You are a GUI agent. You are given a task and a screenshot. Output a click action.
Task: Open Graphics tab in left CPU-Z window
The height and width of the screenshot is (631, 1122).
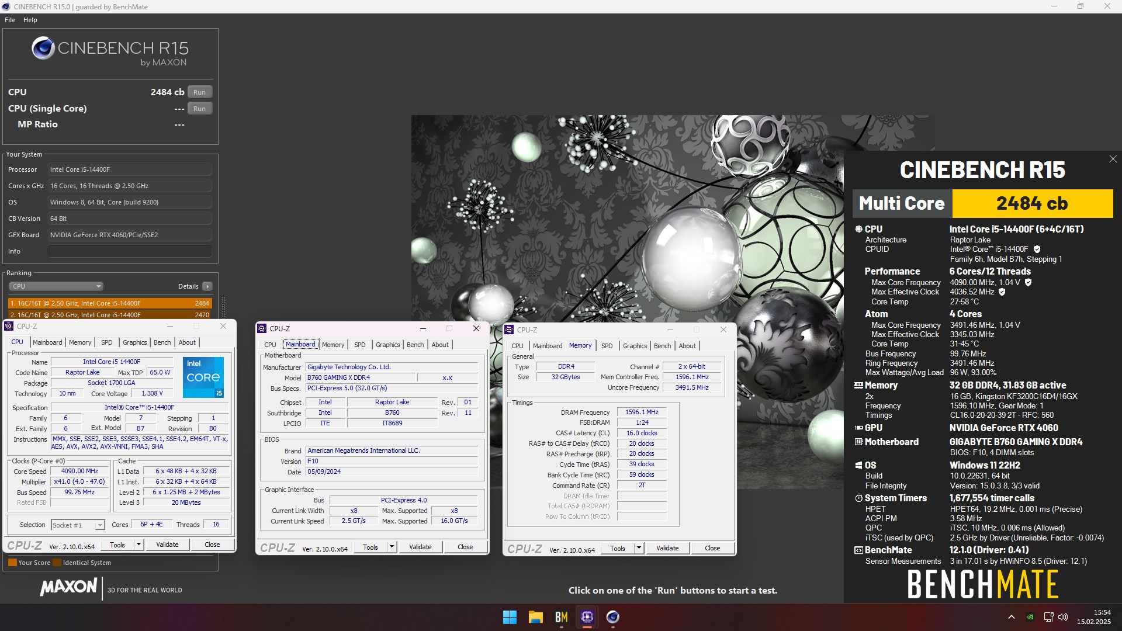coord(135,342)
